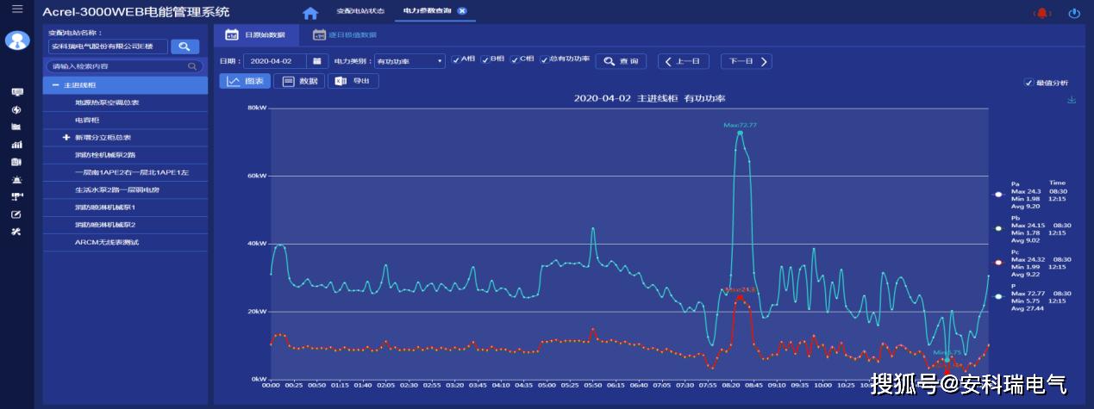Open the sidebar icon below the lightning bolt
Image resolution: width=1094 pixels, height=409 pixels.
point(16,127)
